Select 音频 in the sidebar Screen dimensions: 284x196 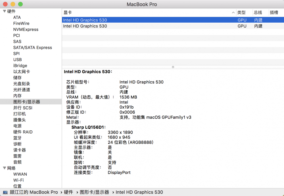17,162
